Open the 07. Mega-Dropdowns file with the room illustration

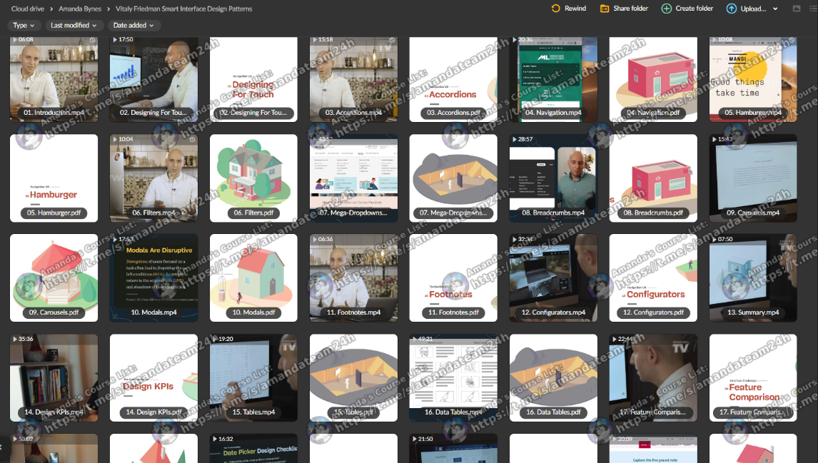tap(453, 178)
